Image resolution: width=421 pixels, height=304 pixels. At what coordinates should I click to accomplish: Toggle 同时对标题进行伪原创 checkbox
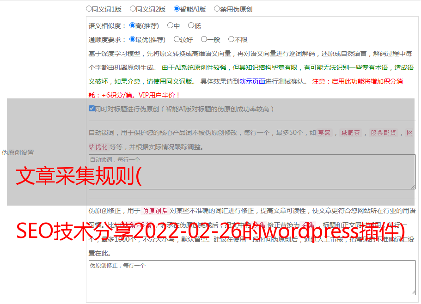pyautogui.click(x=92, y=109)
